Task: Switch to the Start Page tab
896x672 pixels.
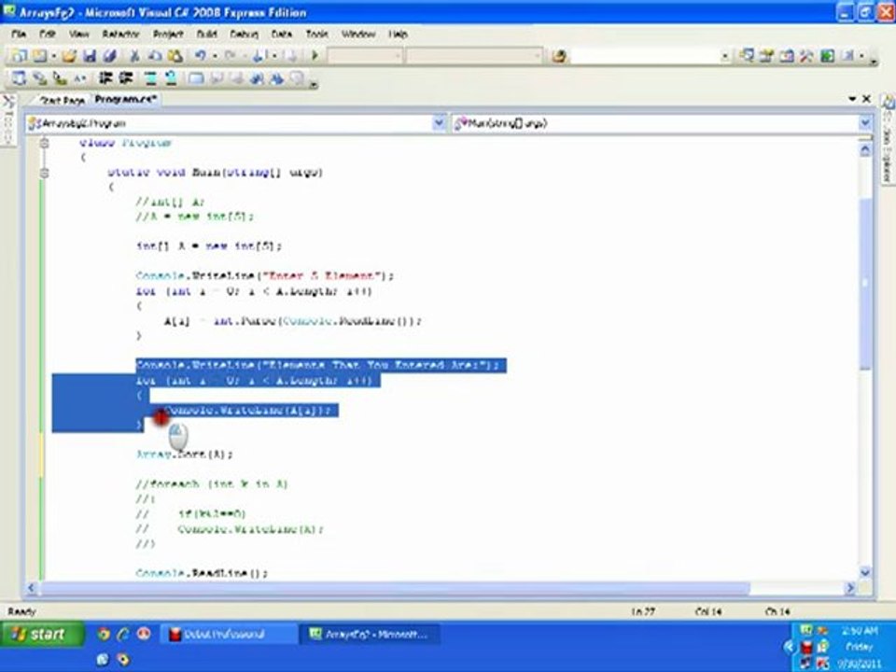Action: (x=62, y=101)
